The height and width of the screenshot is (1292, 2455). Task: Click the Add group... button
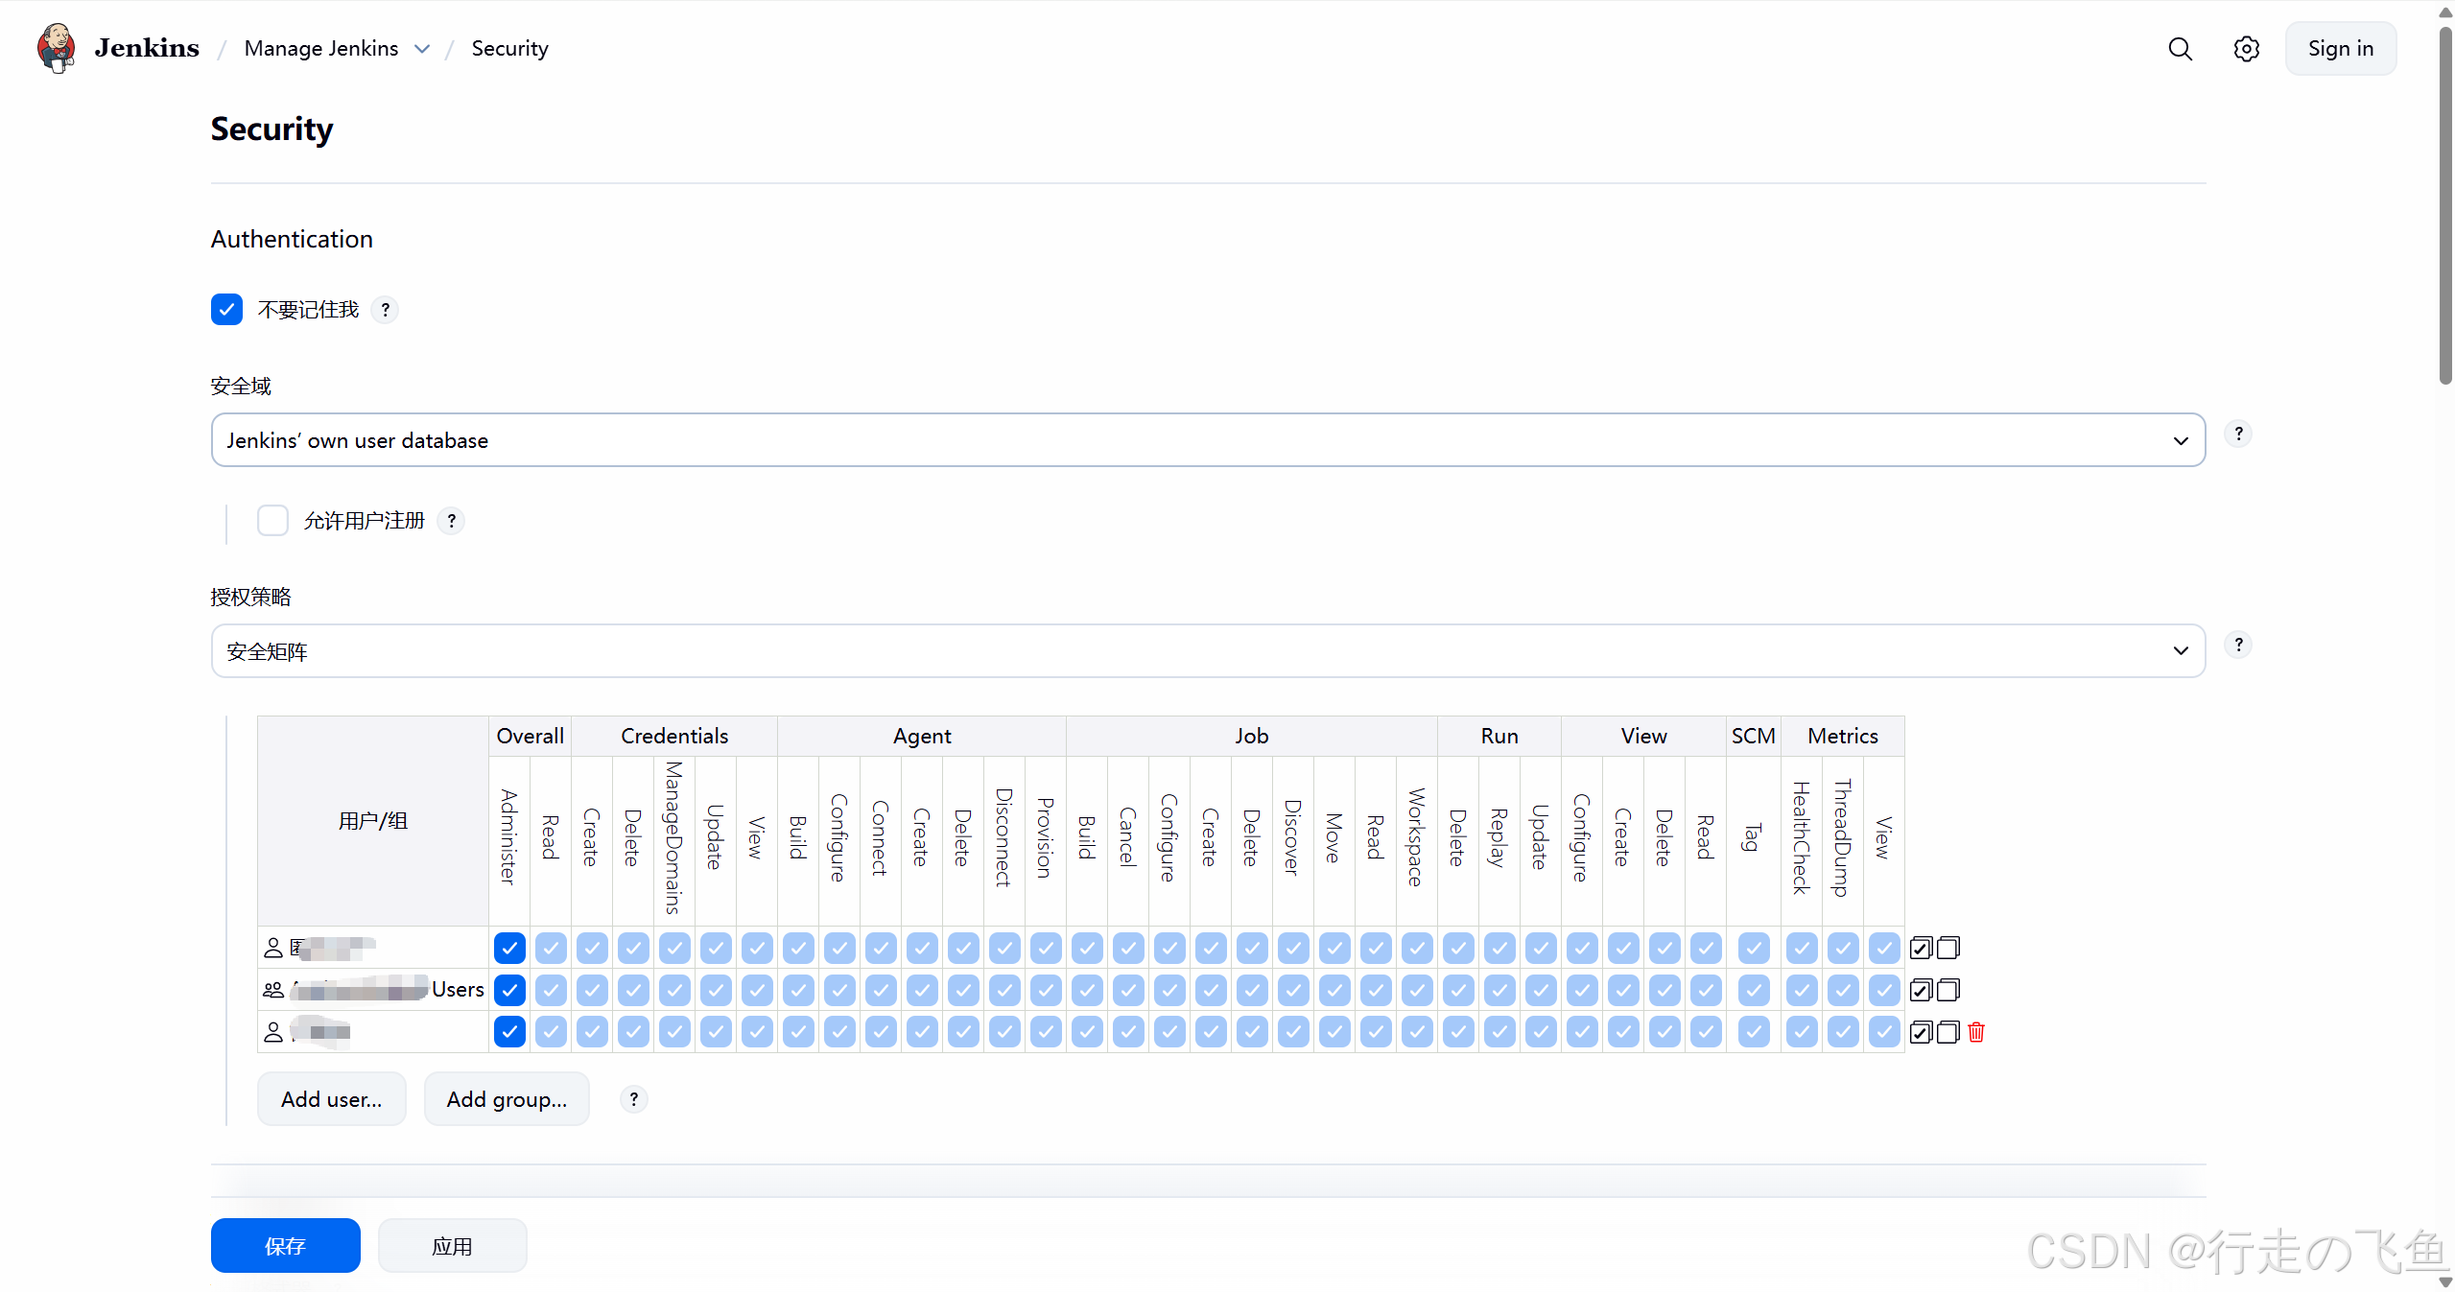coord(507,1099)
